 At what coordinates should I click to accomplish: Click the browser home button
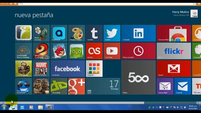(x=15, y=3)
